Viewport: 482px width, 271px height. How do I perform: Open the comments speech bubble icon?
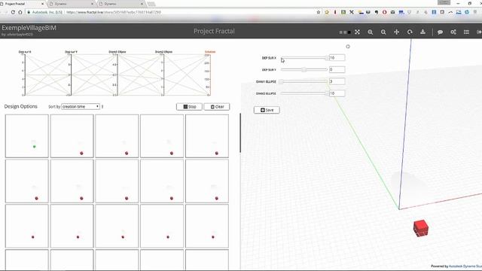point(440,32)
